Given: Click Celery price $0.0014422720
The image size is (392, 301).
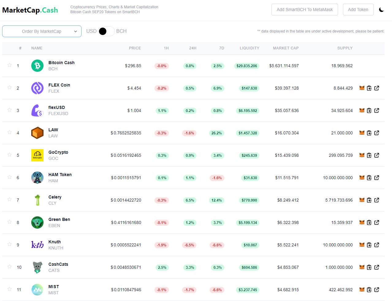Looking at the screenshot, I should click(126, 200).
